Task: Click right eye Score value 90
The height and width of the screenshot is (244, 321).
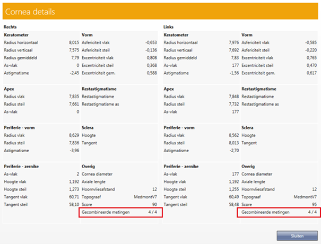Action: coord(154,204)
